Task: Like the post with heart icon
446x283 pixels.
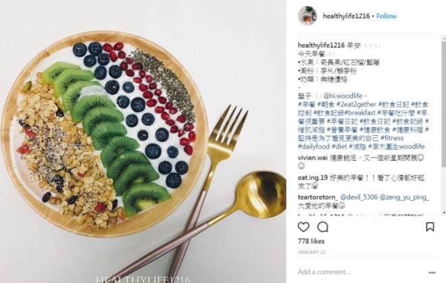Action: (x=303, y=227)
